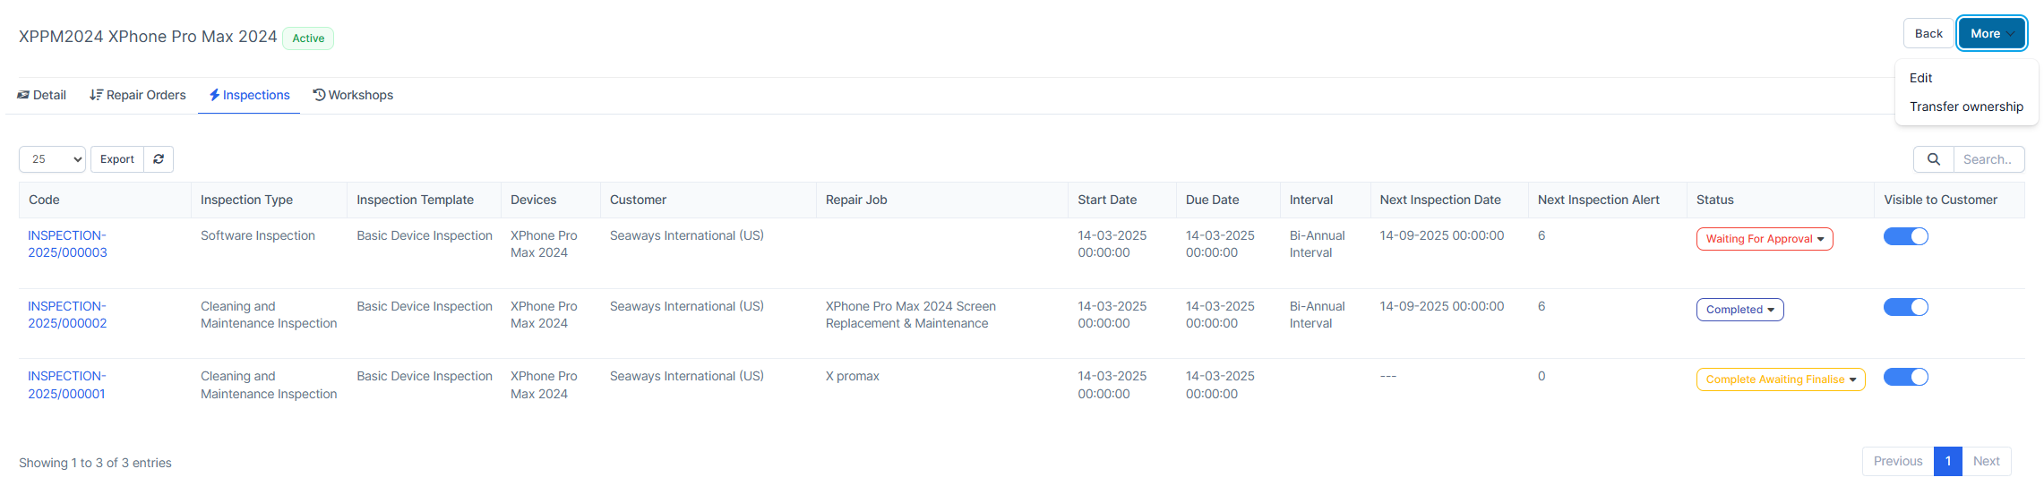Click the Back button
Image resolution: width=2044 pixels, height=503 pixels.
(1928, 34)
